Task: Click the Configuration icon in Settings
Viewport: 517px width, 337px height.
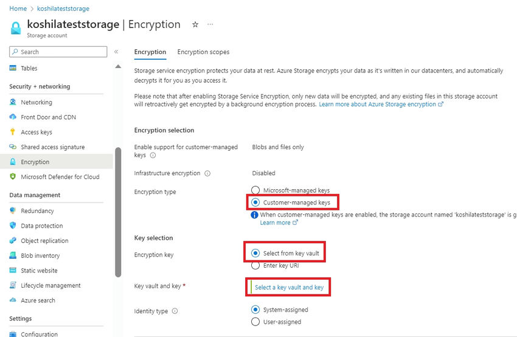Action: pyautogui.click(x=13, y=334)
